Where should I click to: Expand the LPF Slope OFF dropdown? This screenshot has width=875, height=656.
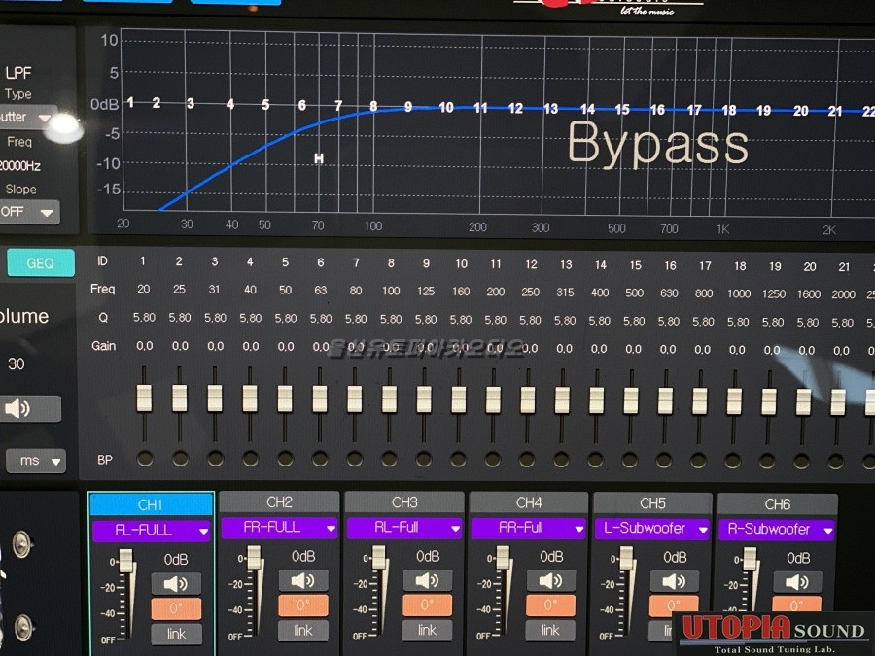point(29,212)
